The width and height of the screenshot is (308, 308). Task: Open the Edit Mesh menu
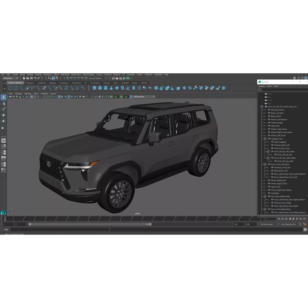click(65, 75)
